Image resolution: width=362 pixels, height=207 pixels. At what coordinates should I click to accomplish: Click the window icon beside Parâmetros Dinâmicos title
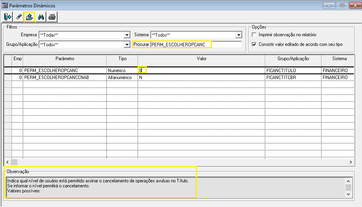click(x=5, y=5)
